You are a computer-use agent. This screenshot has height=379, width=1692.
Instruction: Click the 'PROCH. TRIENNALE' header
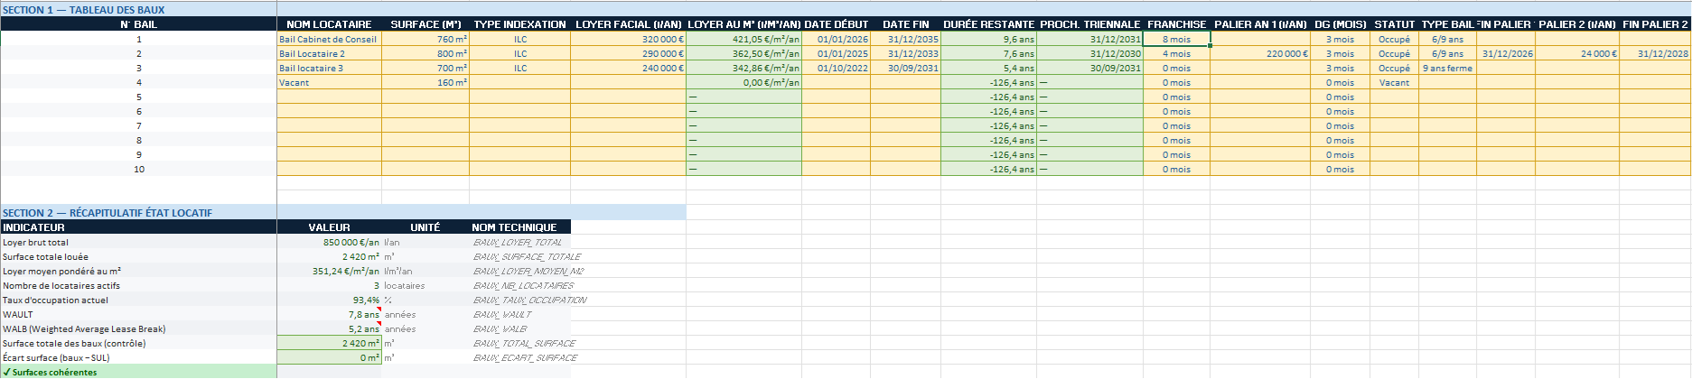click(1090, 24)
